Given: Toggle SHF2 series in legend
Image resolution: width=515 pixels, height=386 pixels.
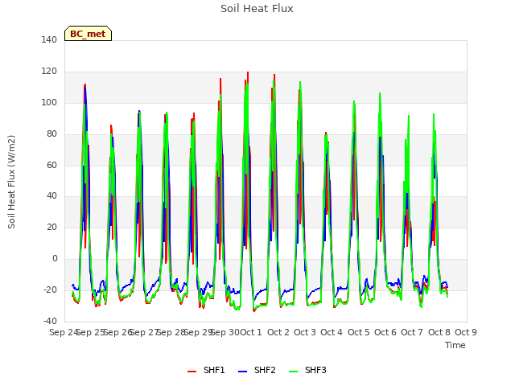Looking at the screenshot, I should pos(257,370).
